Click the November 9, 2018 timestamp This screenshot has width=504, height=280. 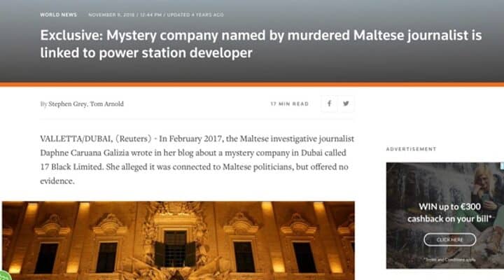click(x=111, y=15)
